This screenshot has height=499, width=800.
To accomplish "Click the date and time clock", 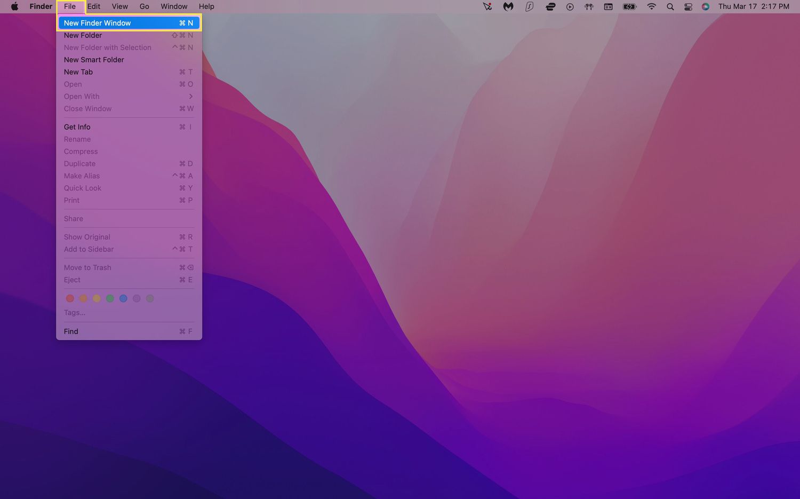I will tap(753, 6).
